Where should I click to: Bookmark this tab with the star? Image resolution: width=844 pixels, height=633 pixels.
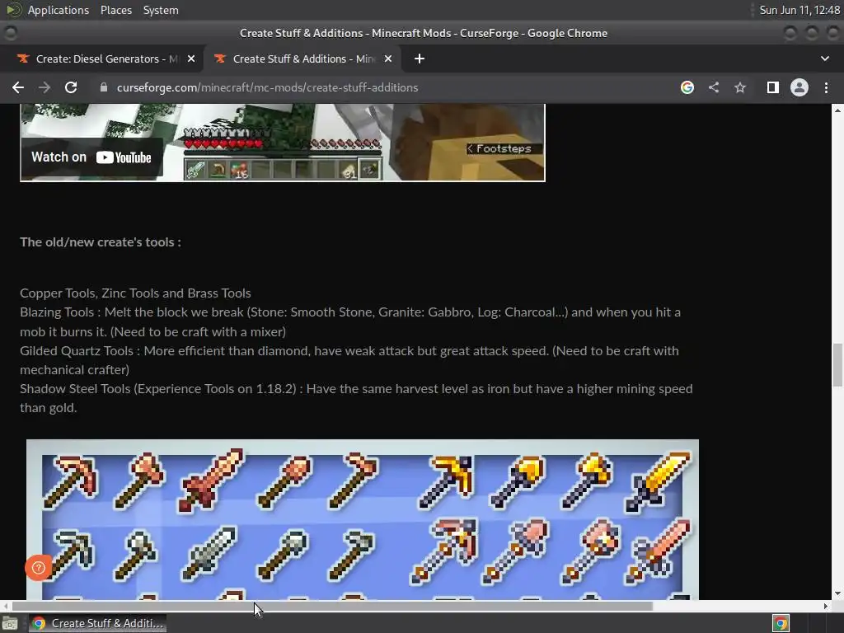740,87
